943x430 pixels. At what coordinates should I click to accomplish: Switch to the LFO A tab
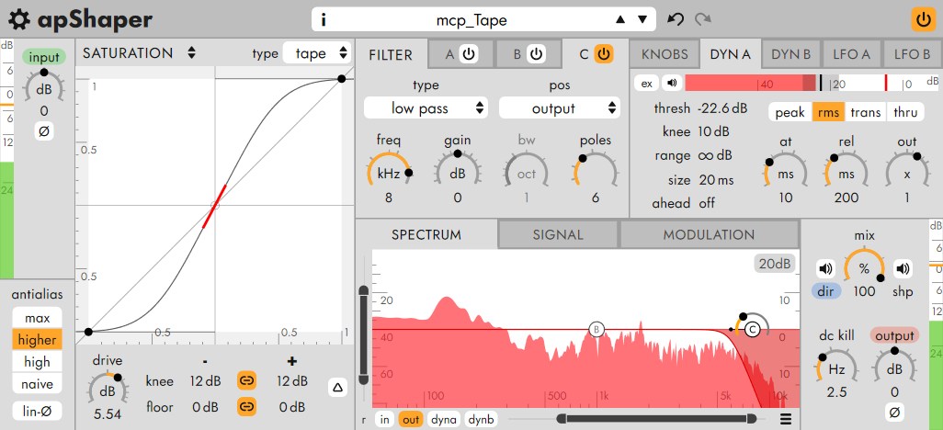(852, 54)
